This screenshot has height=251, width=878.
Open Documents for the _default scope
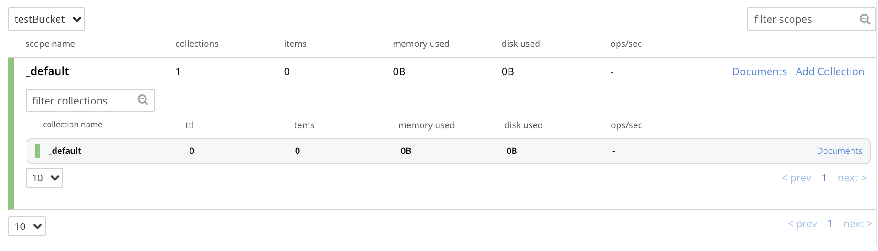(x=759, y=71)
